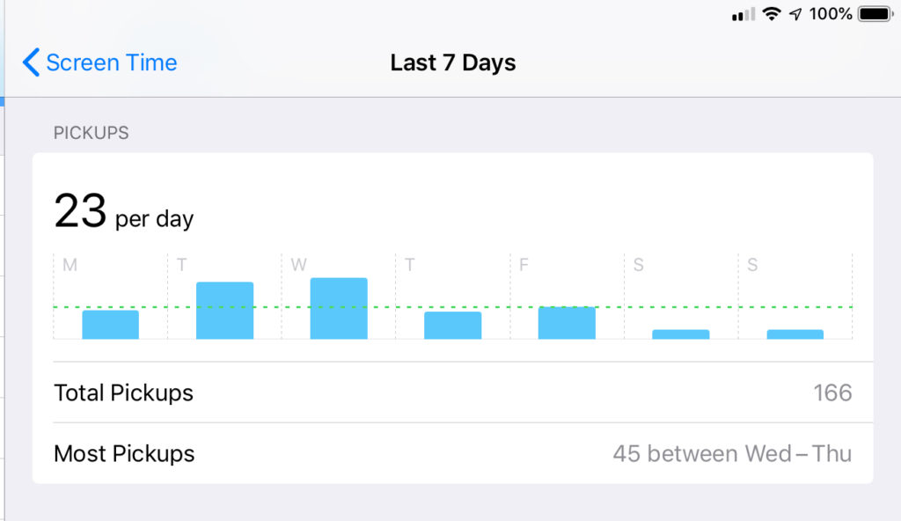Select Friday's pickups bar
This screenshot has height=521, width=901.
(567, 323)
